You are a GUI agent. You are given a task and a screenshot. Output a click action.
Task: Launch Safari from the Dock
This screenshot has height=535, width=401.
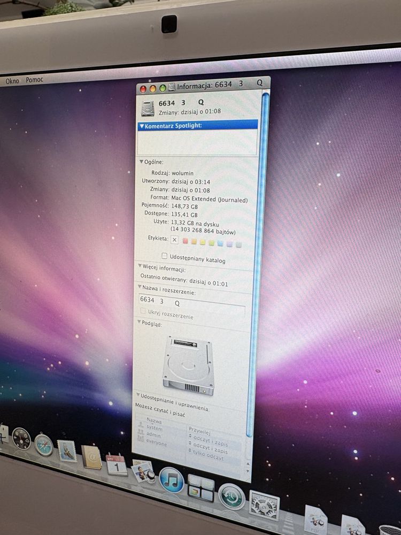click(x=44, y=445)
